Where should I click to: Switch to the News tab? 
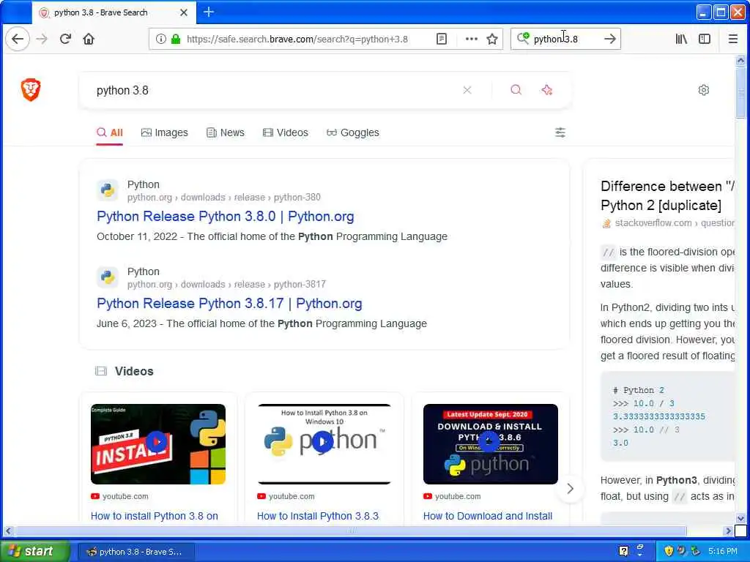coord(226,132)
